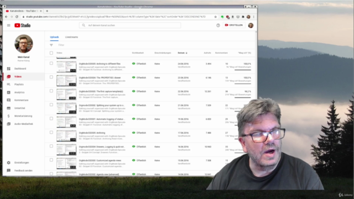
Task: Open video title 'The PROPERTIES drawer'
Action: click(100, 77)
